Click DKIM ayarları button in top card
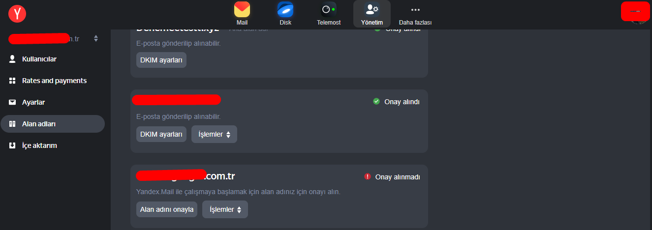Screen dimensions: 652x230 tap(161, 60)
